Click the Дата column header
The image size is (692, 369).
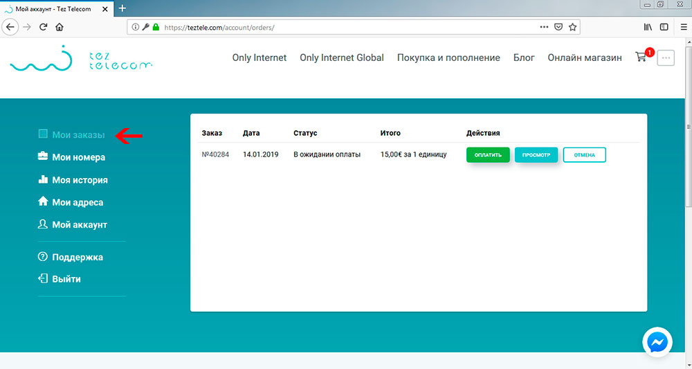click(251, 133)
